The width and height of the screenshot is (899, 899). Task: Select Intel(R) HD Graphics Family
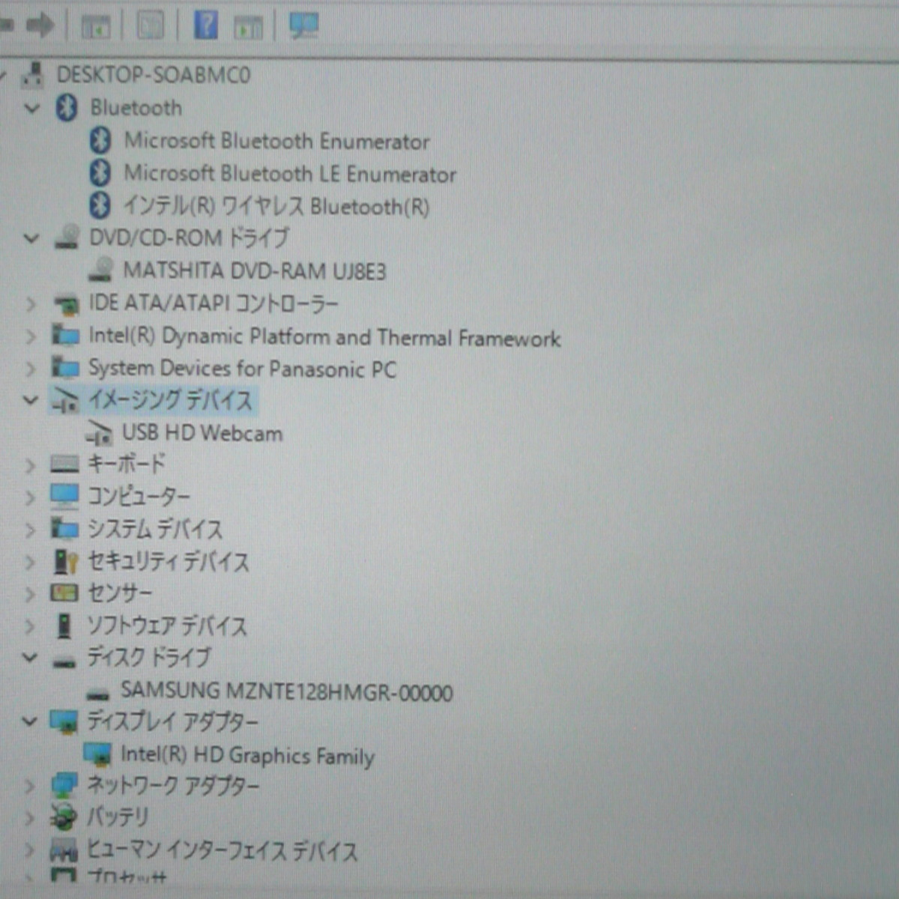point(247,755)
